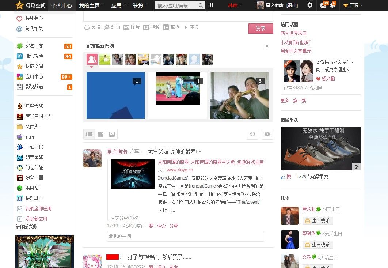Click 退出 to log out
This screenshot has width=388, height=268.
[292, 5]
